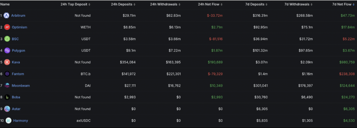Select Optimism's 7d withdrawals $75.1m

pos(306,27)
